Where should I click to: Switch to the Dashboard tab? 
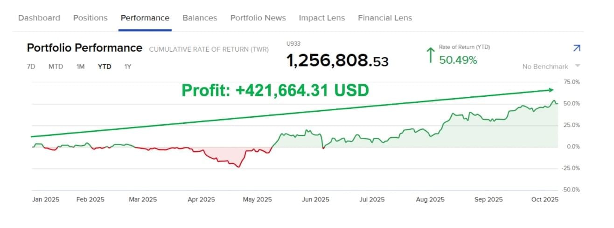pyautogui.click(x=39, y=18)
